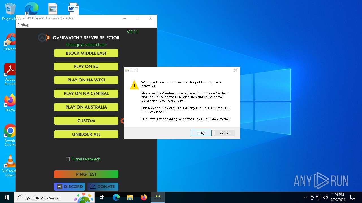
Task: Open the network icon in system tray
Action: coord(319,197)
